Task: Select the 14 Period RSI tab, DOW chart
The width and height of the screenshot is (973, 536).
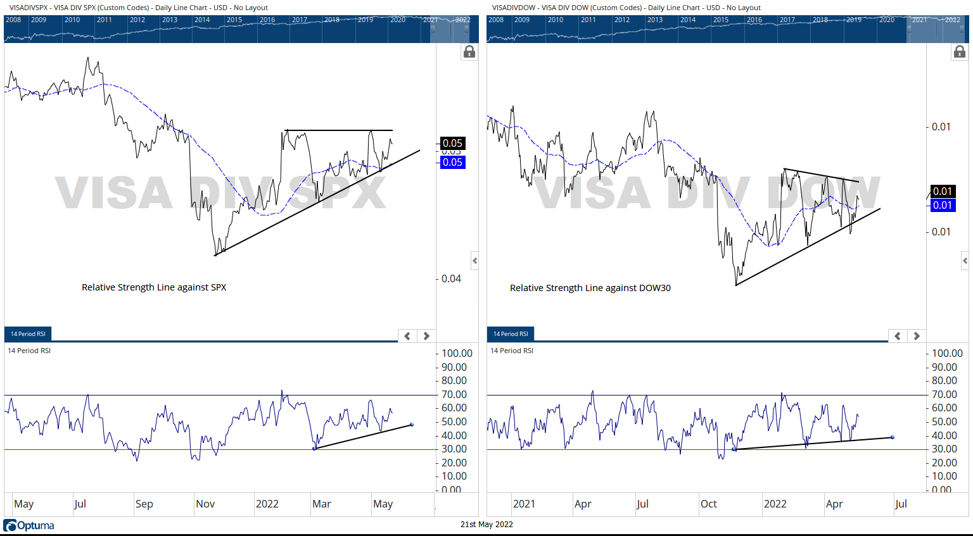Action: (511, 333)
